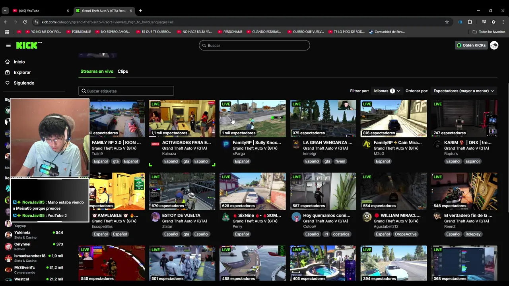The width and height of the screenshot is (509, 286).
Task: Click DropsActive tag on Agustabell212 stream
Action: point(406,234)
